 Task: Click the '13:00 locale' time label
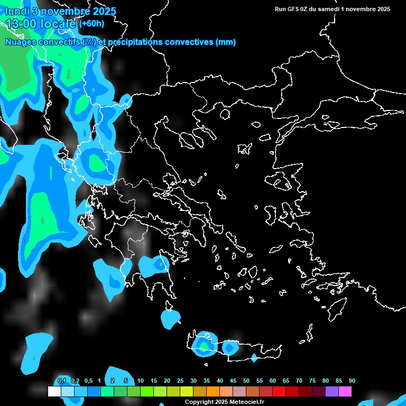41,24
